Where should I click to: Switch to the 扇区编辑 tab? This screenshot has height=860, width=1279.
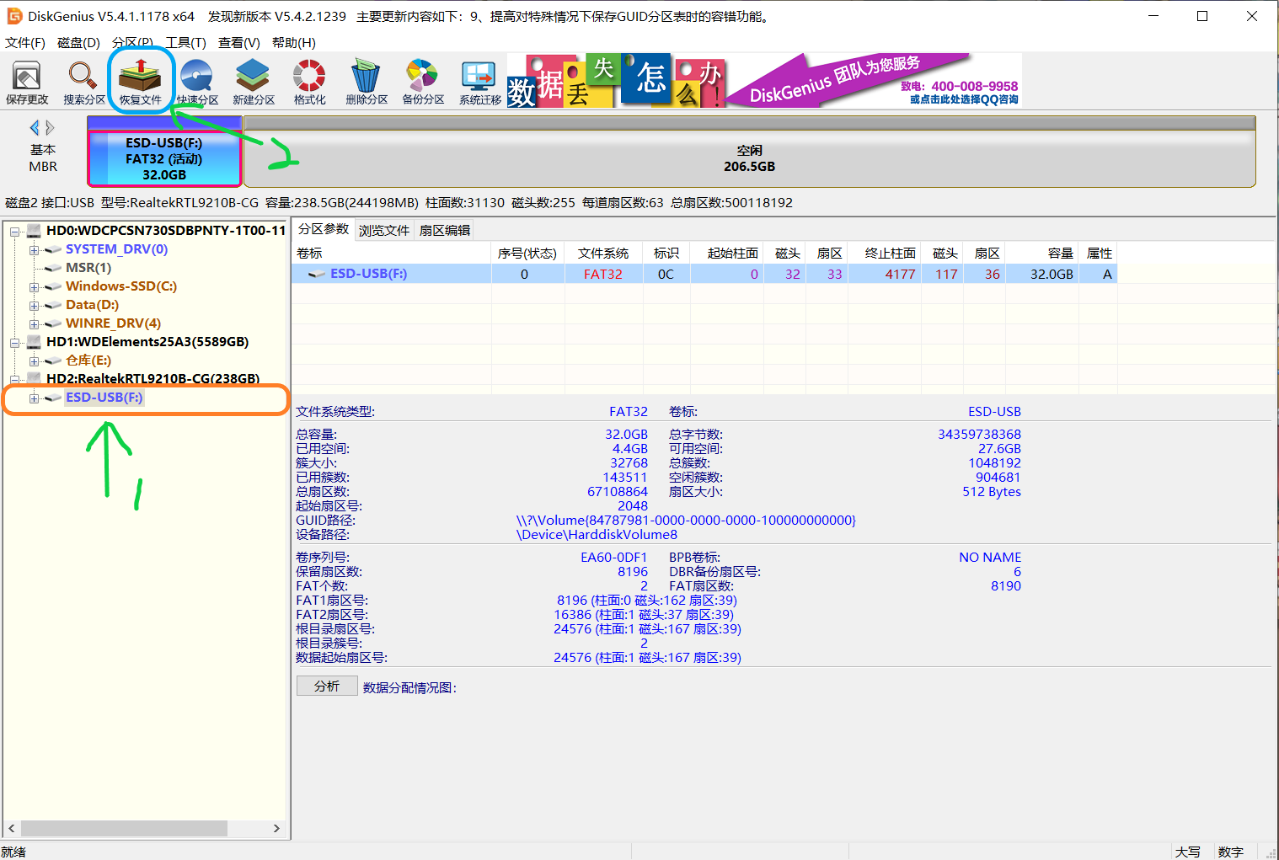pyautogui.click(x=445, y=230)
